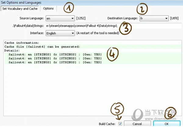Click the [Utf8] destination encoding label
The height and width of the screenshot is (127, 183).
[x=174, y=18]
